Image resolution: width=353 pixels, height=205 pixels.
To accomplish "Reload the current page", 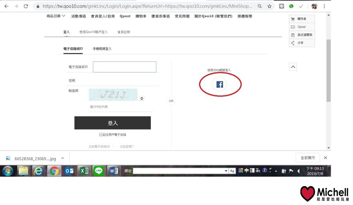I will click(x=26, y=6).
